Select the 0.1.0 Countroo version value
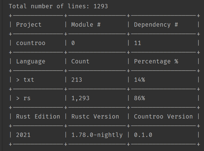The width and height of the screenshot is (204, 151). point(143,135)
